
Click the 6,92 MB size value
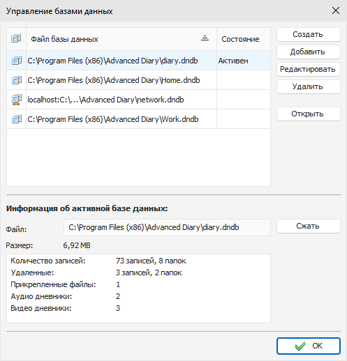[77, 245]
